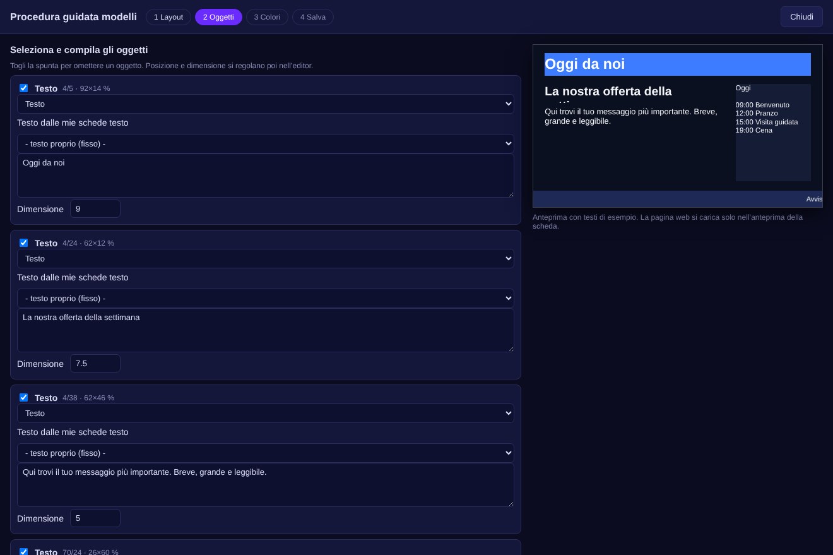The height and width of the screenshot is (555, 833).
Task: Uncheck the Testo 4/38 · 62×46 % object
Action: (23, 398)
